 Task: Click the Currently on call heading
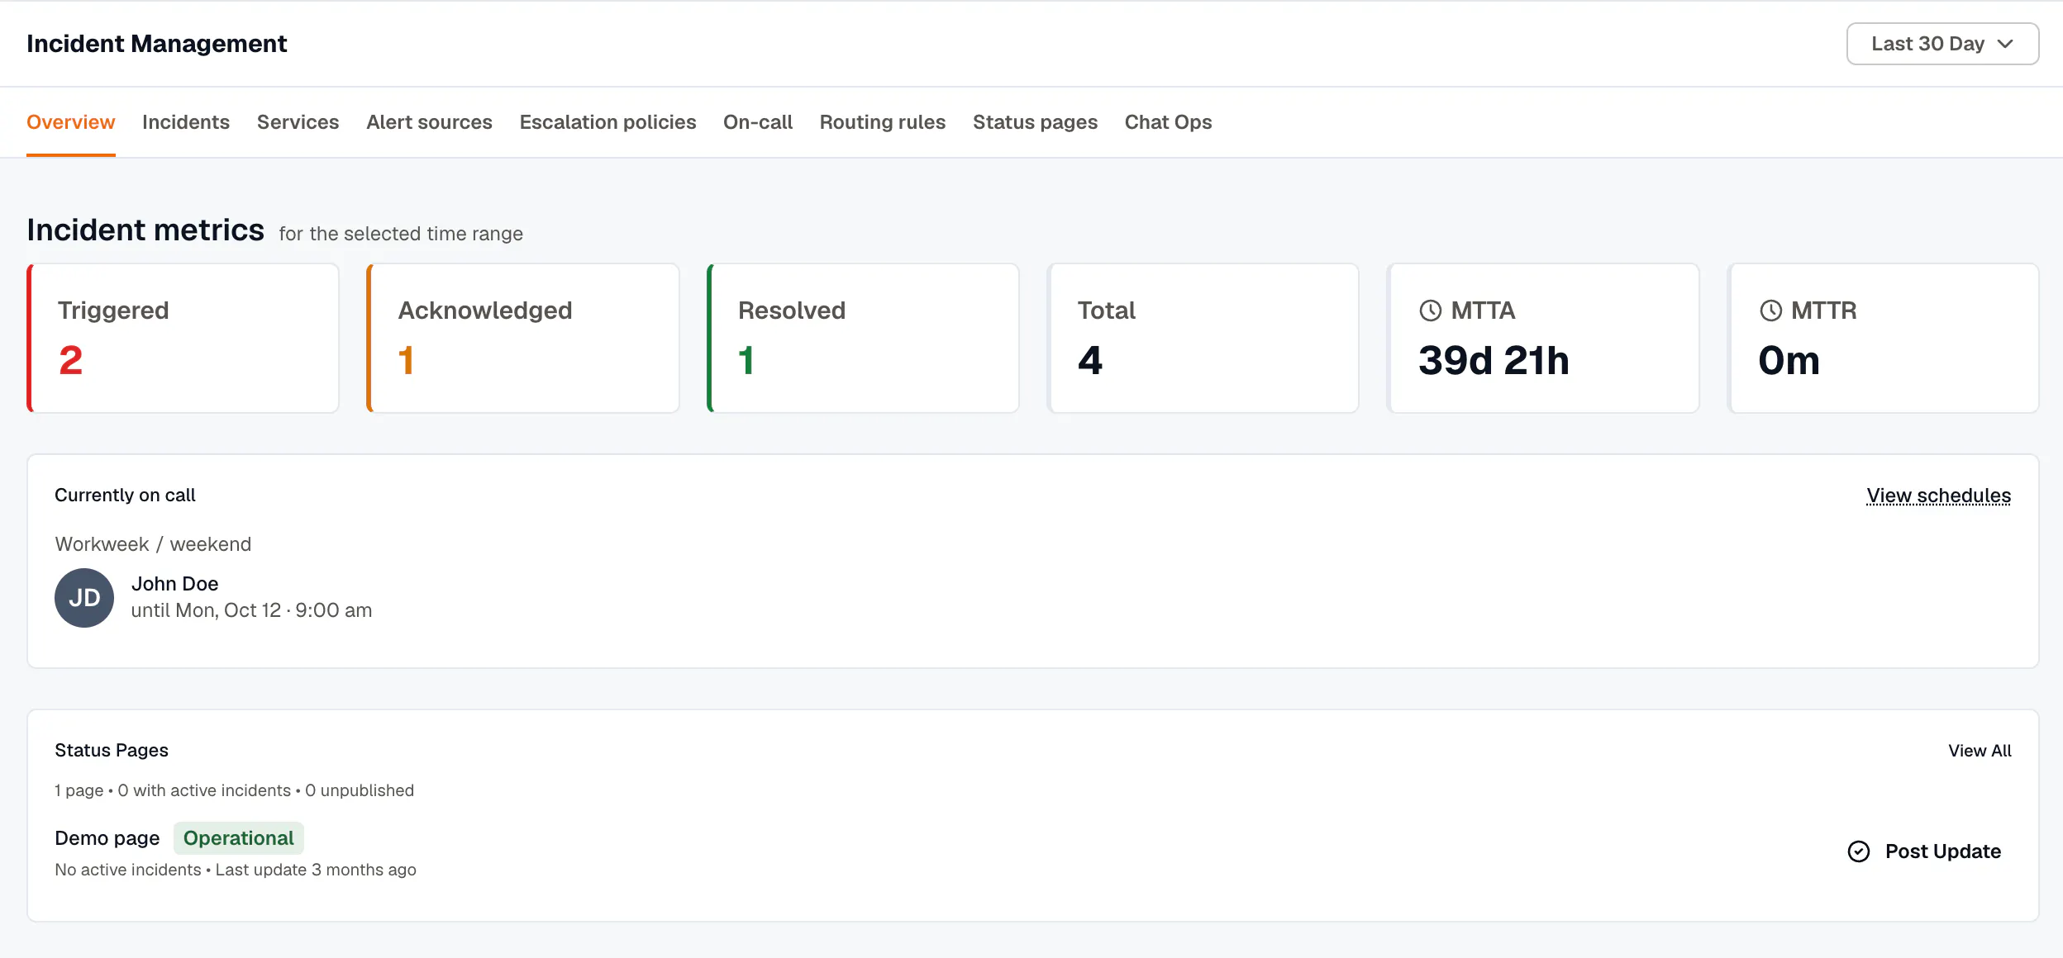point(125,496)
